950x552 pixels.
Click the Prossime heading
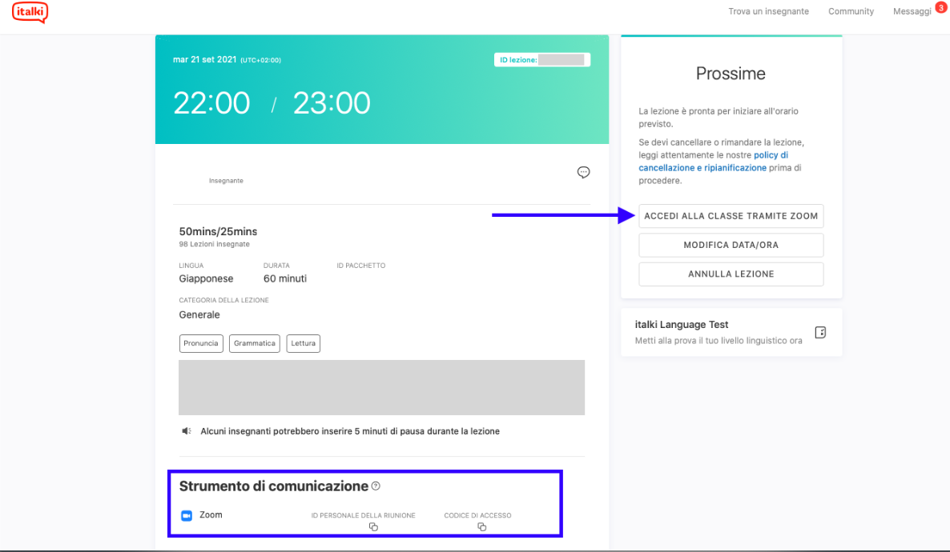click(x=731, y=74)
